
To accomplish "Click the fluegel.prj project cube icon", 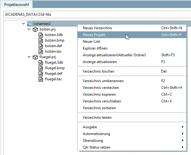I will (x=35, y=57).
